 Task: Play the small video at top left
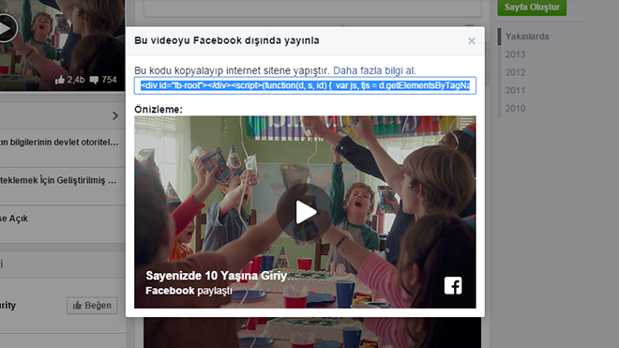pos(6,28)
